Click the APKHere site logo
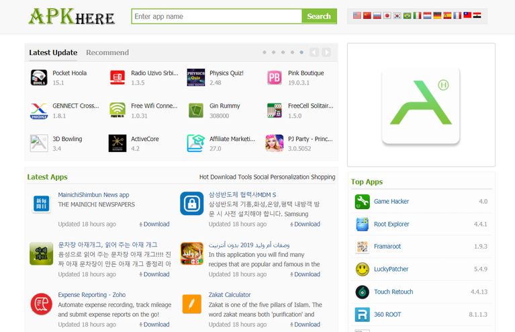Viewport: 515px width, 332px height. (x=71, y=16)
